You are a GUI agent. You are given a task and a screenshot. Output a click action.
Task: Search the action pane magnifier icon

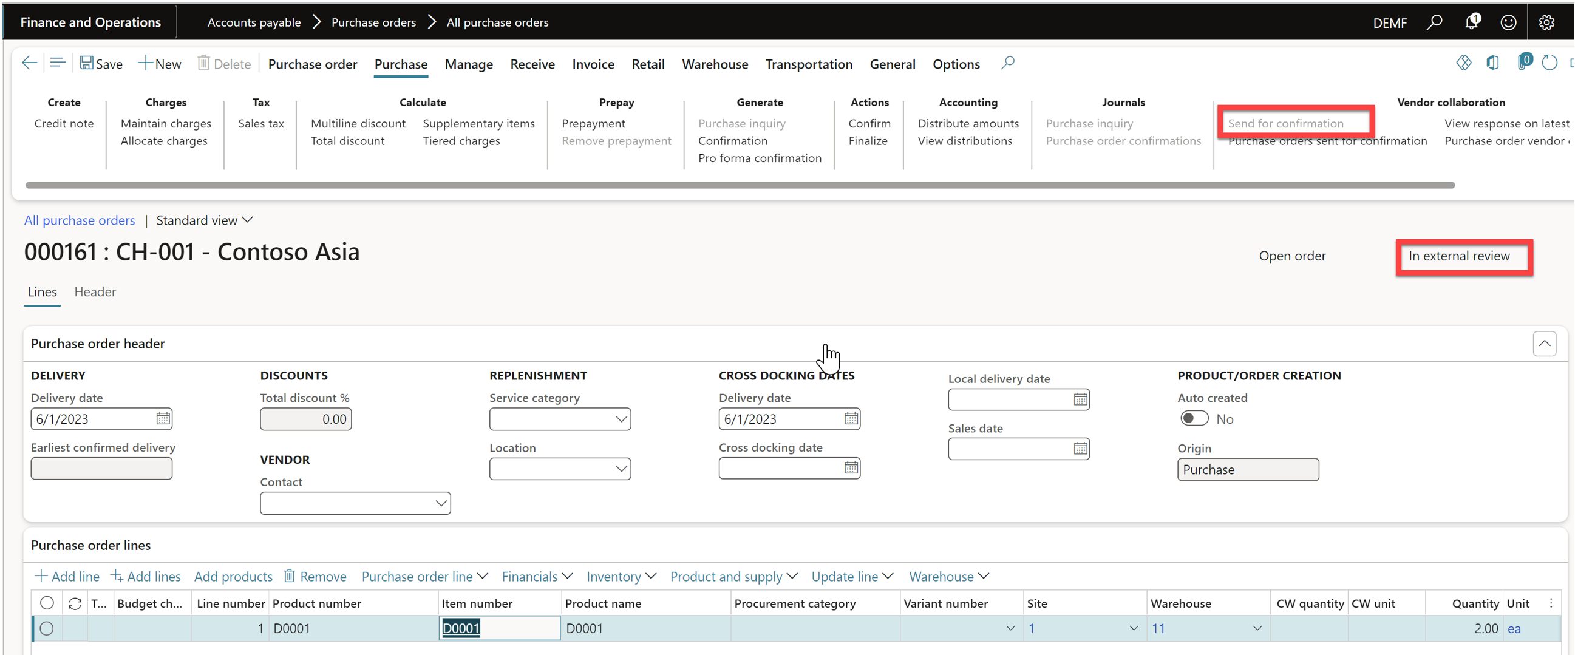point(1008,63)
